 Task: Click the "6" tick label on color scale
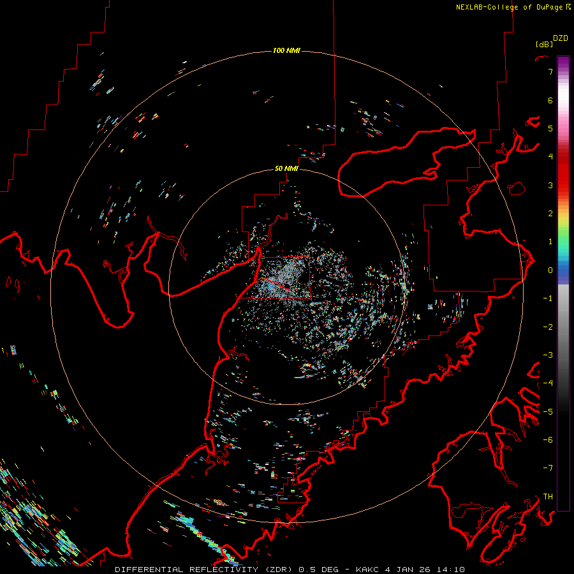click(550, 100)
